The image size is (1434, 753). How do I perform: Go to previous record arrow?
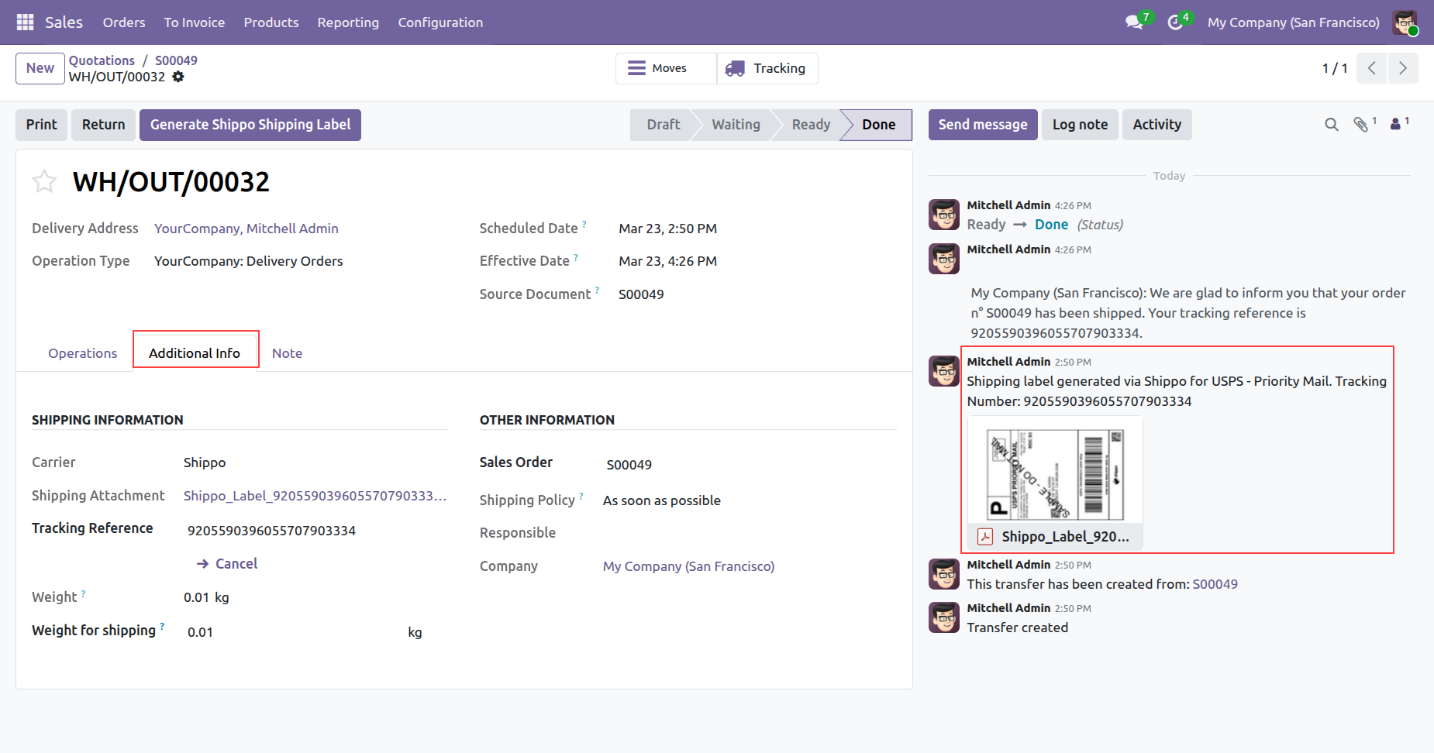coord(1371,68)
